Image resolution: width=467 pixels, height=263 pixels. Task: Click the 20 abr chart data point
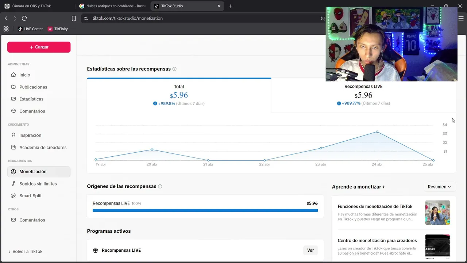click(x=152, y=150)
